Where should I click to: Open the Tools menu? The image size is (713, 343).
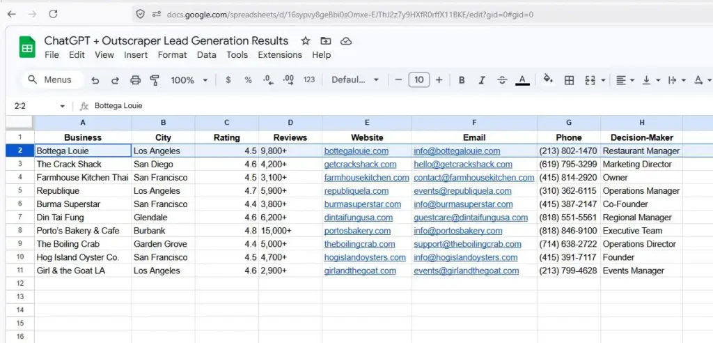[237, 55]
